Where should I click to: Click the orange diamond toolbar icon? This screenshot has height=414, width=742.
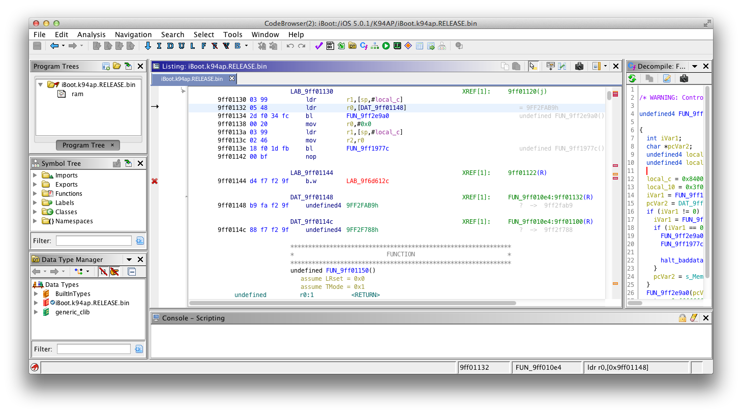(x=408, y=46)
